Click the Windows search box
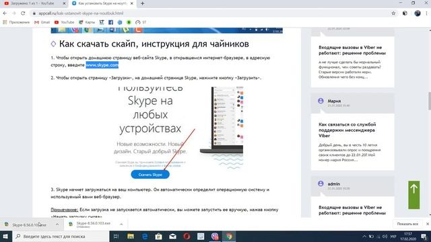431x242 pixels. [x=61, y=236]
